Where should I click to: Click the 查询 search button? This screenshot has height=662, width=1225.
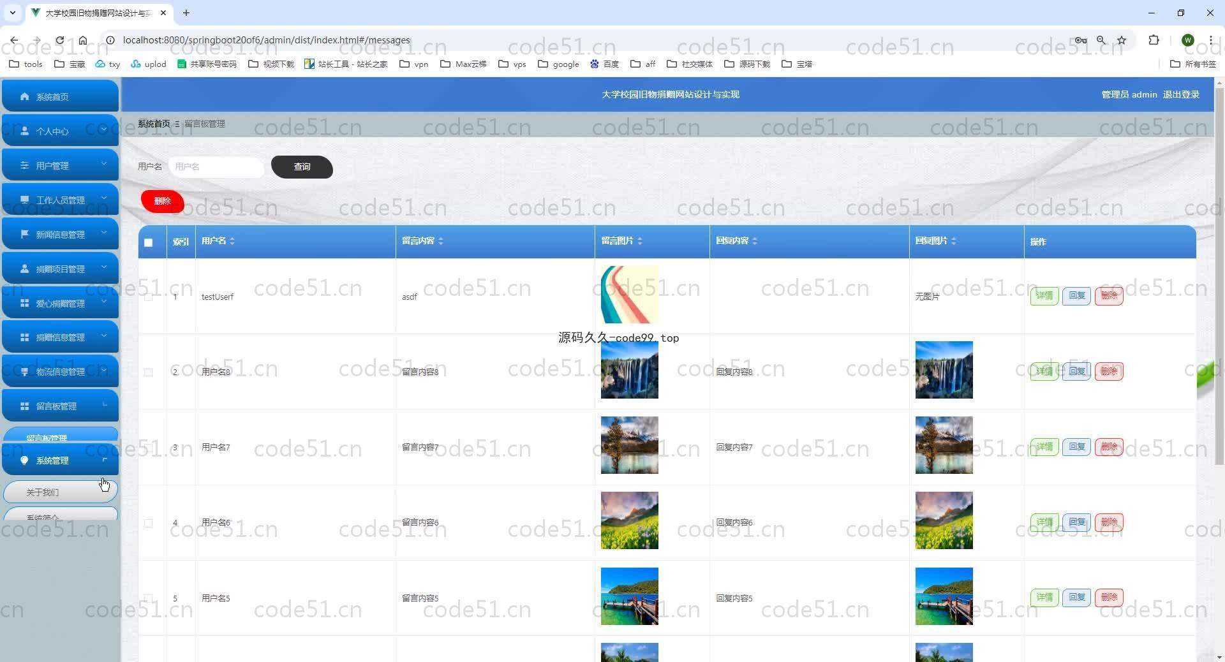(302, 166)
